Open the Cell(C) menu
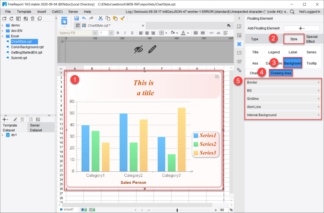This screenshot has height=213, width=324. (57, 12)
